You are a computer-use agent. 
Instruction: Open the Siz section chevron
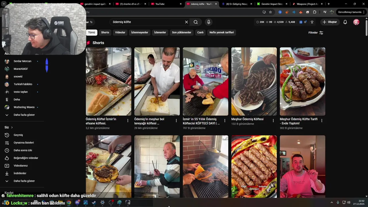pyautogui.click(x=12, y=127)
